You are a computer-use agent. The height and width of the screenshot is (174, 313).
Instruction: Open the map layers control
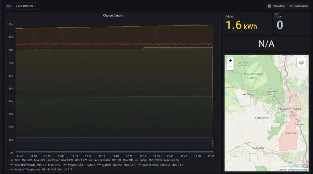301,62
